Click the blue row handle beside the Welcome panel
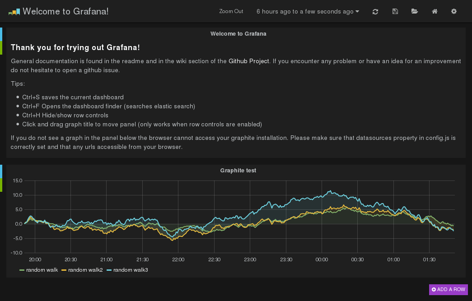Viewport: 472px width, 301px height. 1,34
